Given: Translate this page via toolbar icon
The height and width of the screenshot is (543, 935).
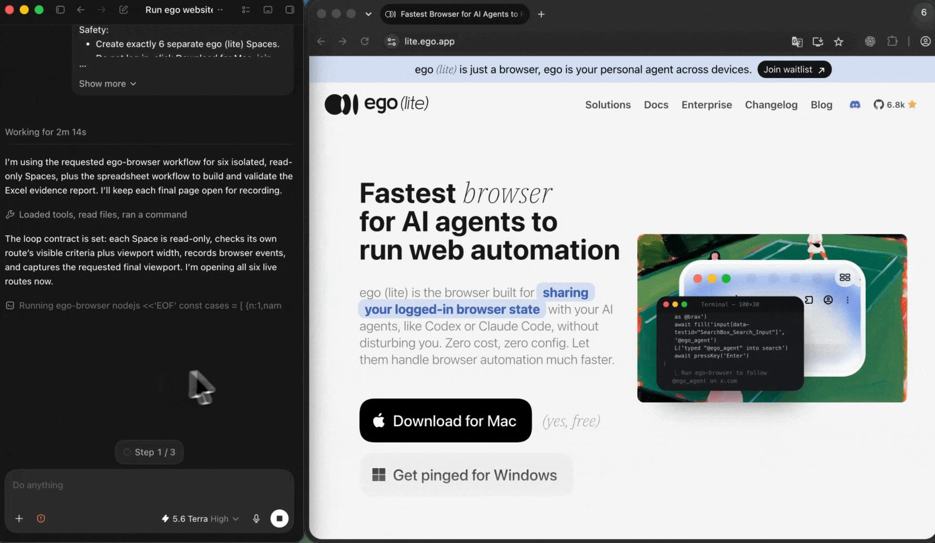Looking at the screenshot, I should point(797,42).
